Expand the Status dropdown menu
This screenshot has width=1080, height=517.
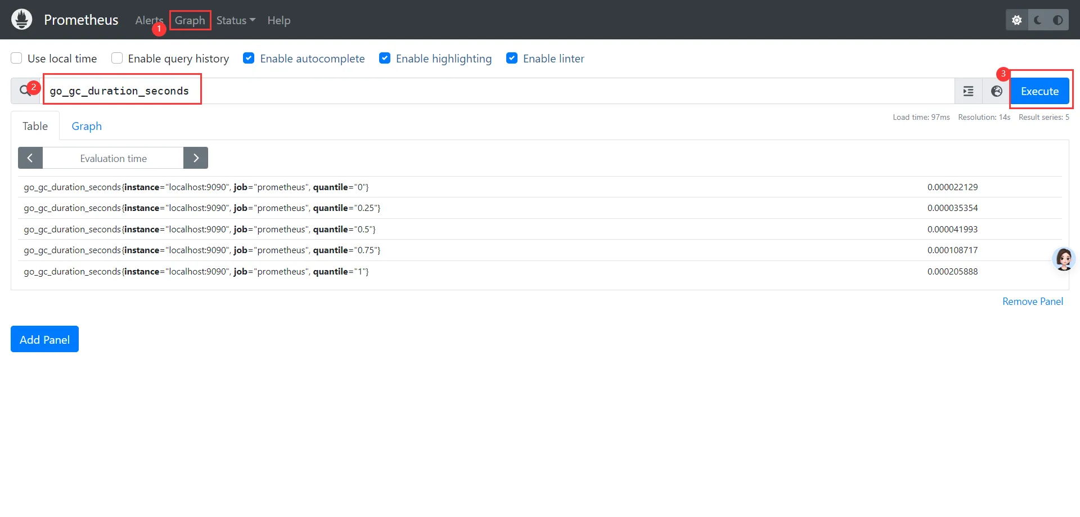(236, 20)
